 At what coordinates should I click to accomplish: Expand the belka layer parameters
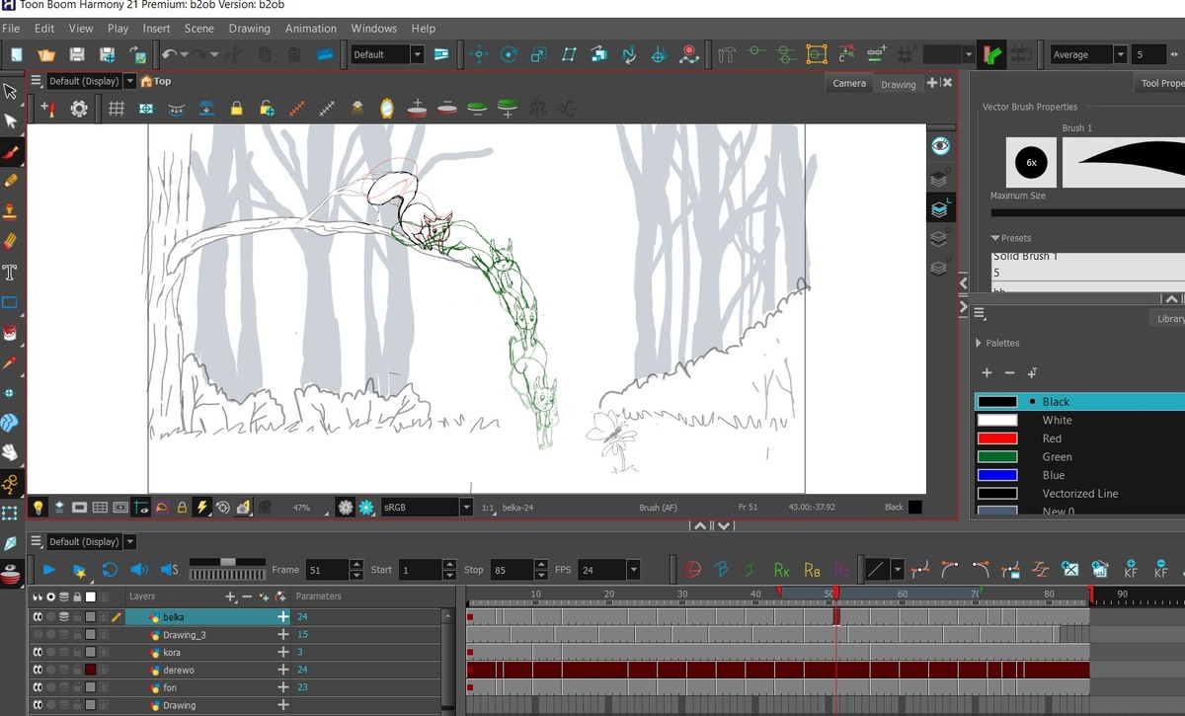pos(283,617)
